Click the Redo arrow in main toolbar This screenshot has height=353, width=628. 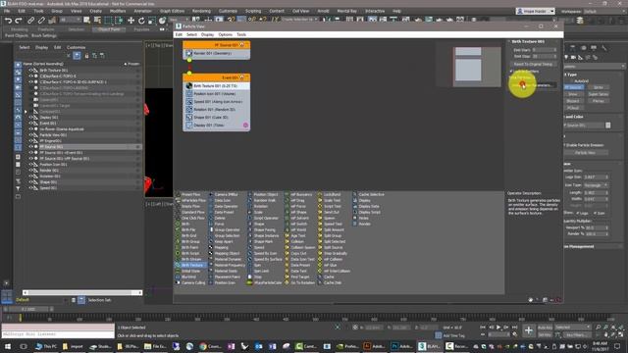[x=19, y=21]
